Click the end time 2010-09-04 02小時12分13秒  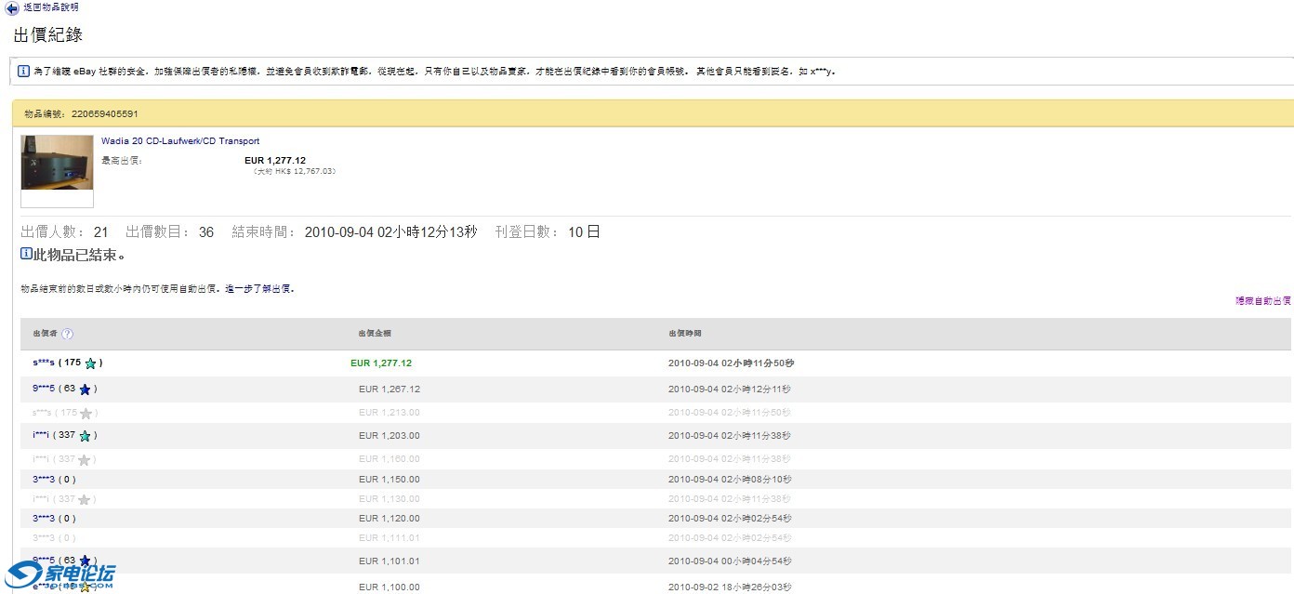tap(391, 232)
